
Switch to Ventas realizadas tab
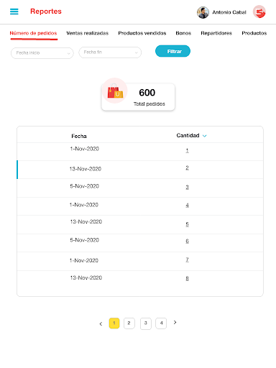[x=88, y=33]
